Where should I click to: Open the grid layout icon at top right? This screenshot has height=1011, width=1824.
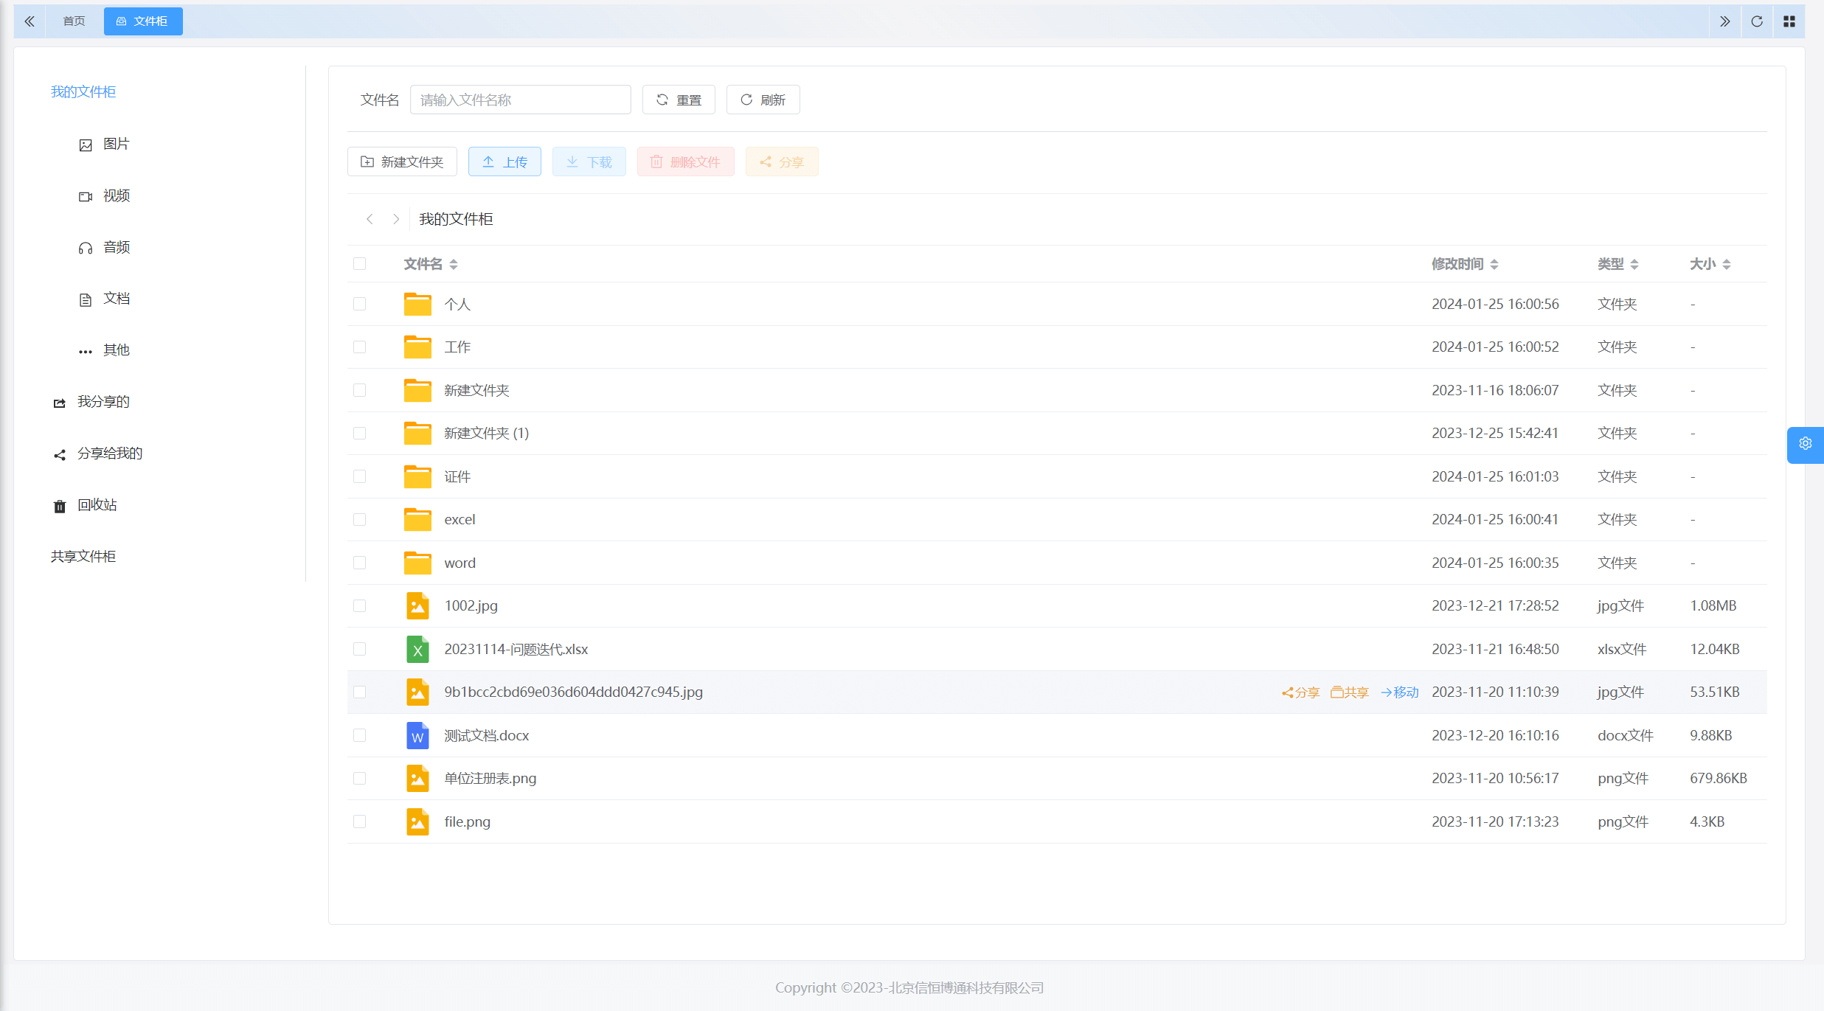1789,21
